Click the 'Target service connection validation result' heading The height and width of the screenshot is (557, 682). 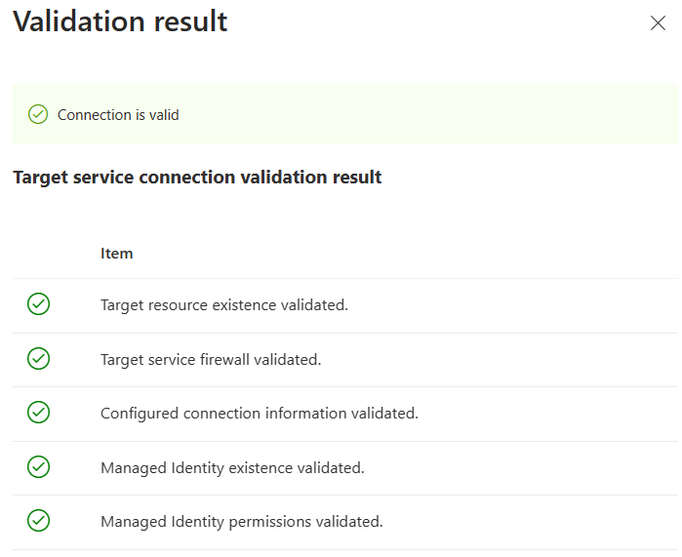(x=197, y=178)
